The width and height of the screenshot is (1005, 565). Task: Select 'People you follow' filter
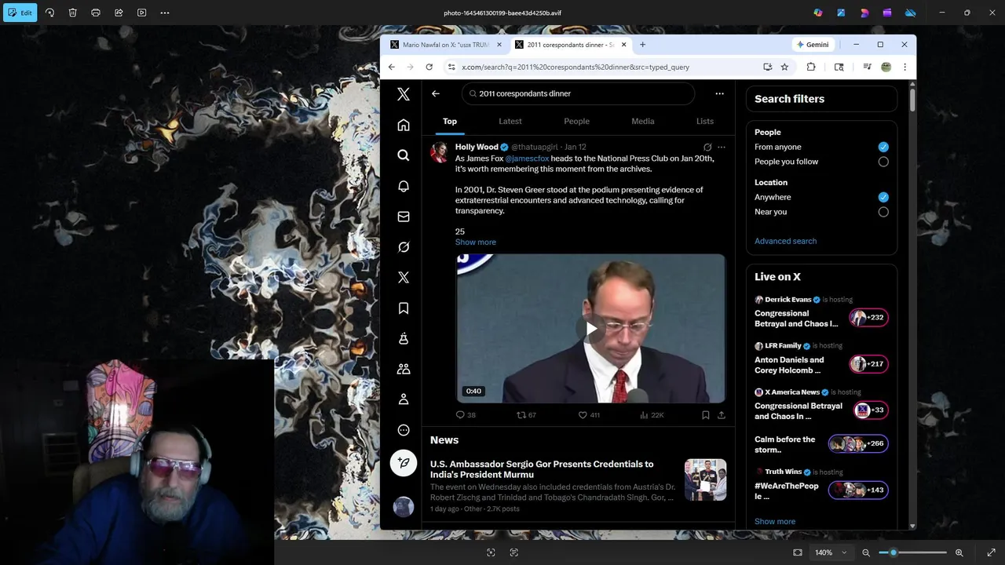[x=883, y=162]
